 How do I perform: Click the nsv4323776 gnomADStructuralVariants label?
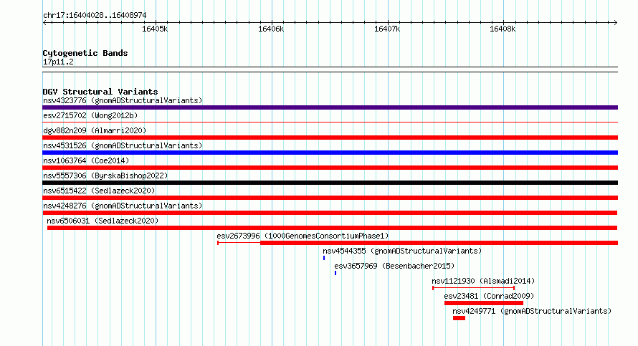(123, 100)
